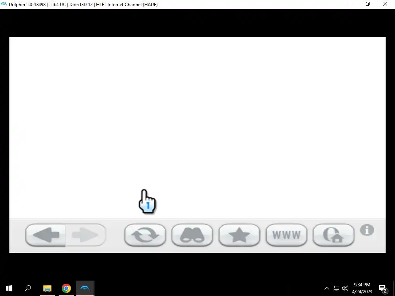Open the Windows Start menu
Viewport: 395px width, 296px height.
[x=9, y=288]
